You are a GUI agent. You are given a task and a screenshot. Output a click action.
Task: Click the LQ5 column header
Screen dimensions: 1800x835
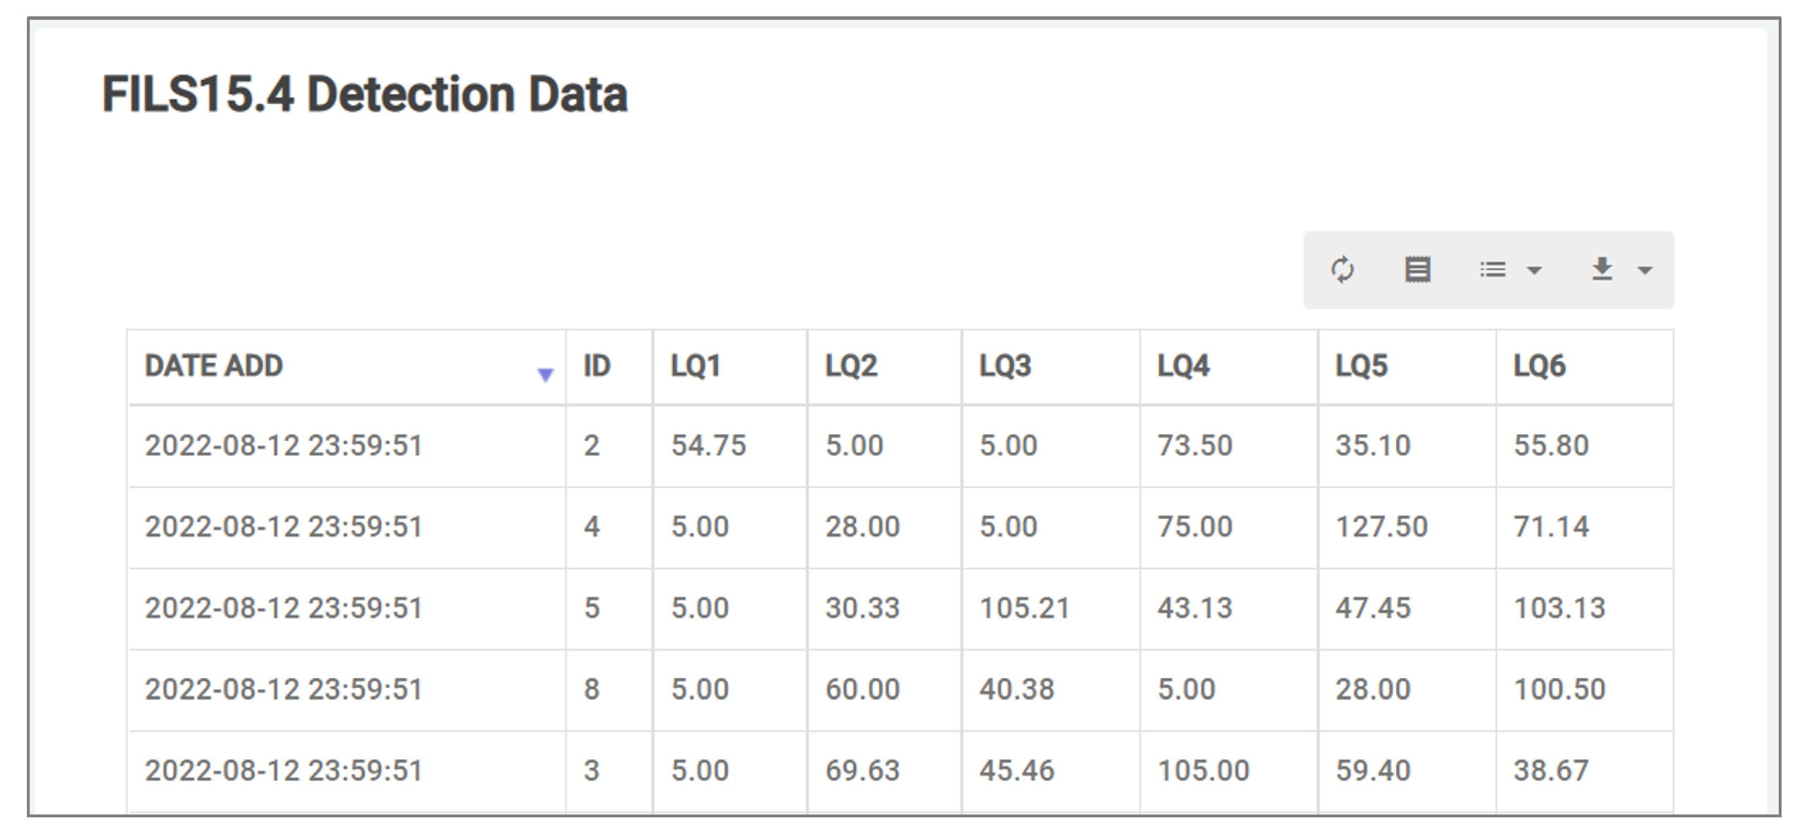tap(1361, 366)
